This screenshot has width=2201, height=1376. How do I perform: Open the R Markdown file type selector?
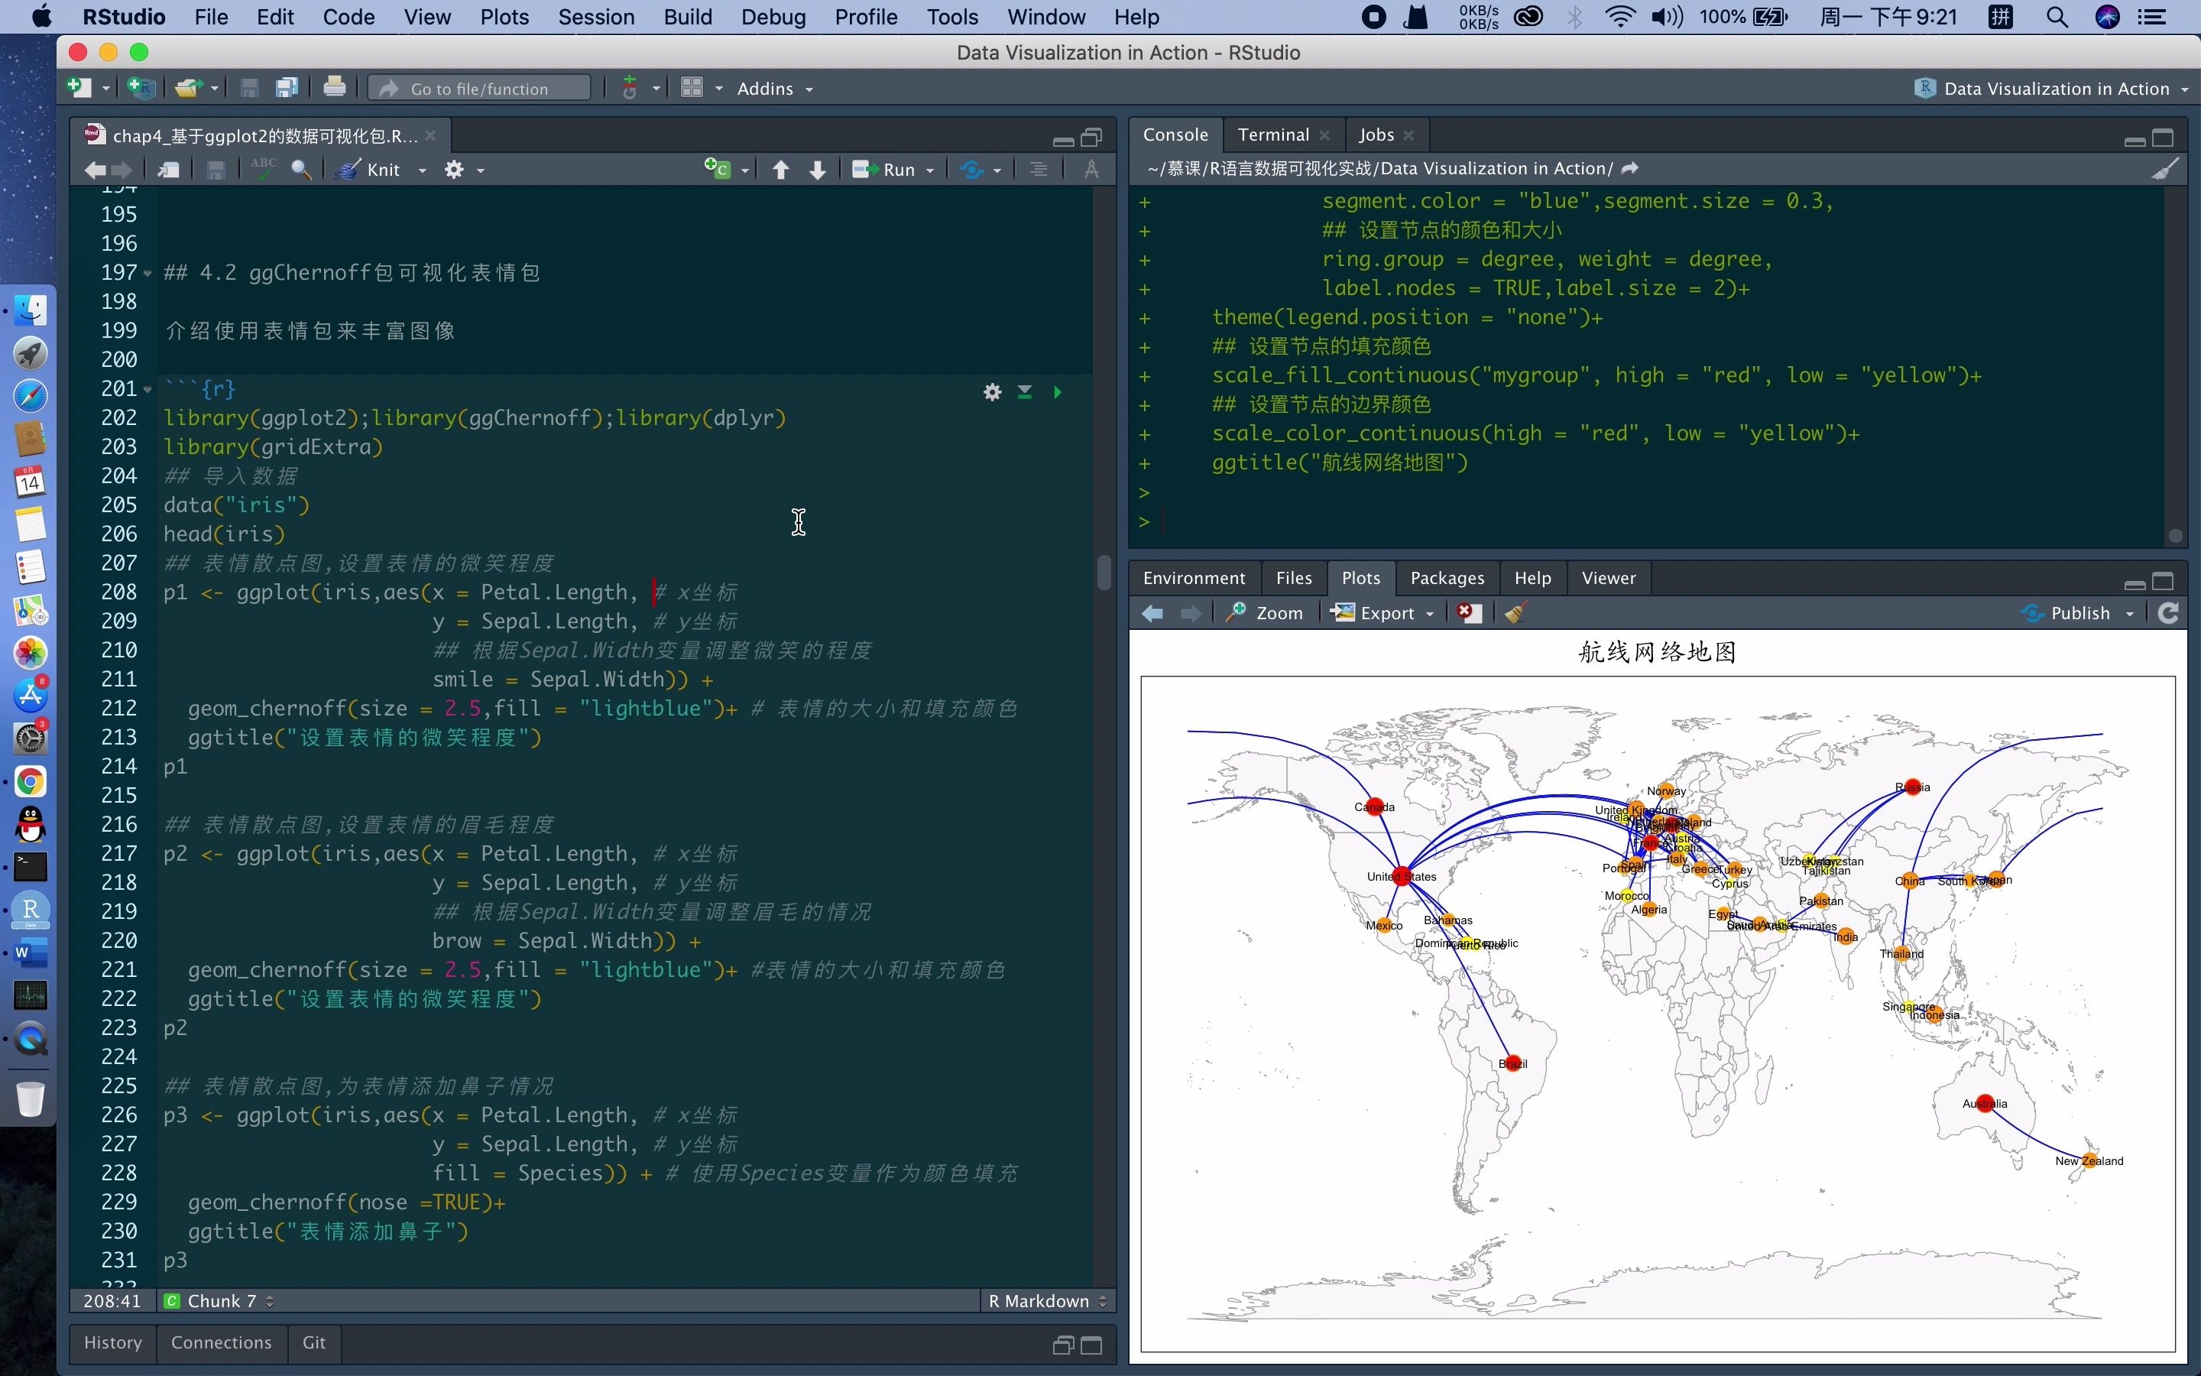point(1047,1301)
